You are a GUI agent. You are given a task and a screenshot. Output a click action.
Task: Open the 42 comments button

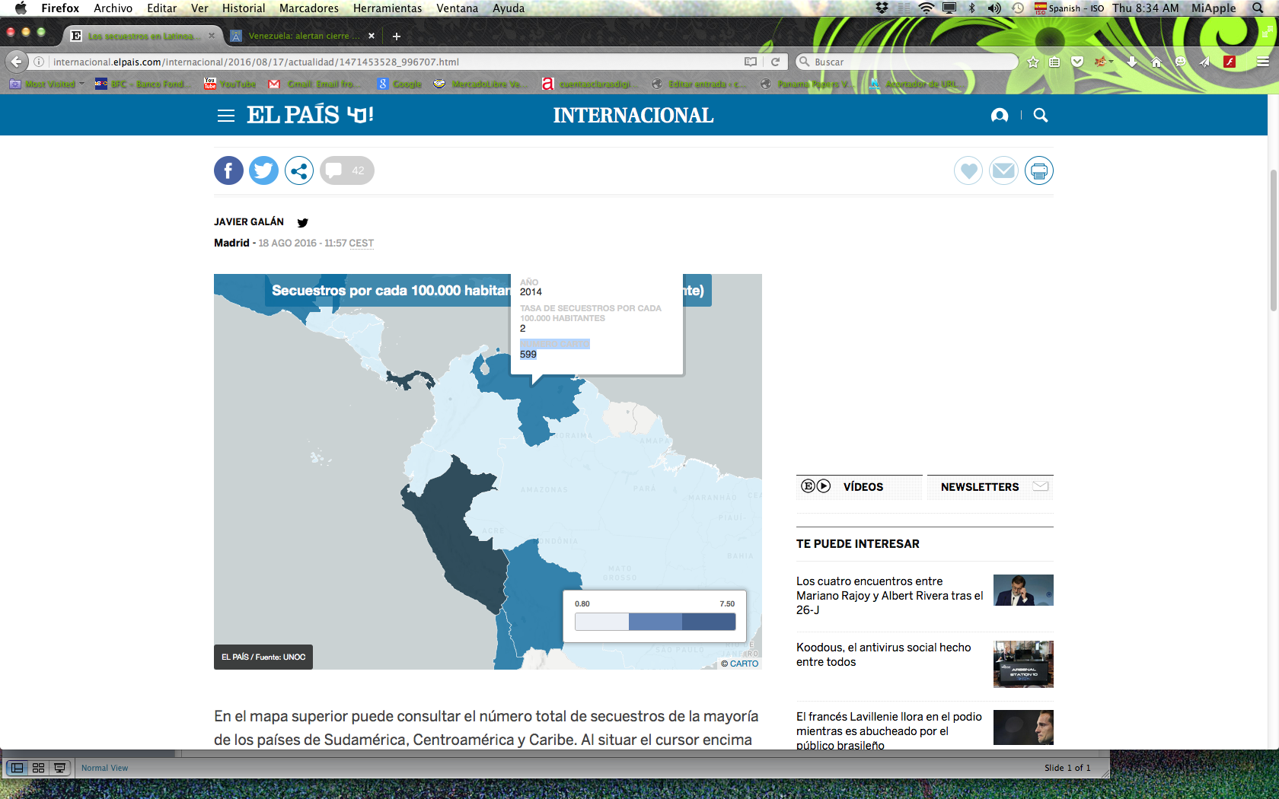click(x=347, y=170)
